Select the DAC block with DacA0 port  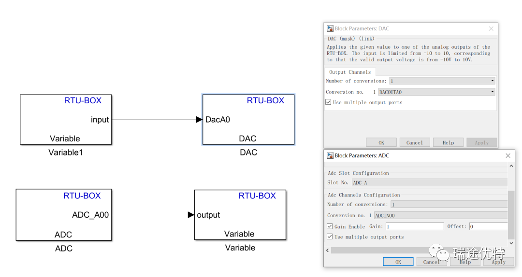coord(248,119)
